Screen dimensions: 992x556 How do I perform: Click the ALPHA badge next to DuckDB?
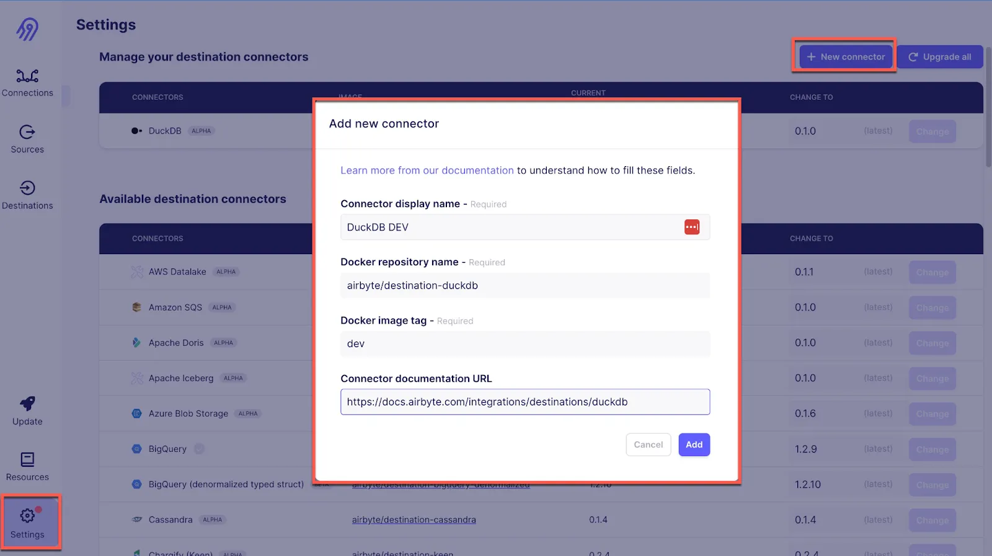tap(201, 131)
